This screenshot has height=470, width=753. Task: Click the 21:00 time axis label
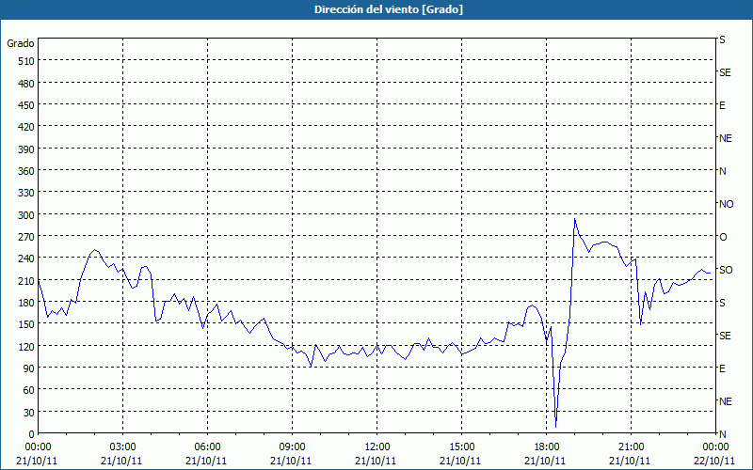coord(631,447)
